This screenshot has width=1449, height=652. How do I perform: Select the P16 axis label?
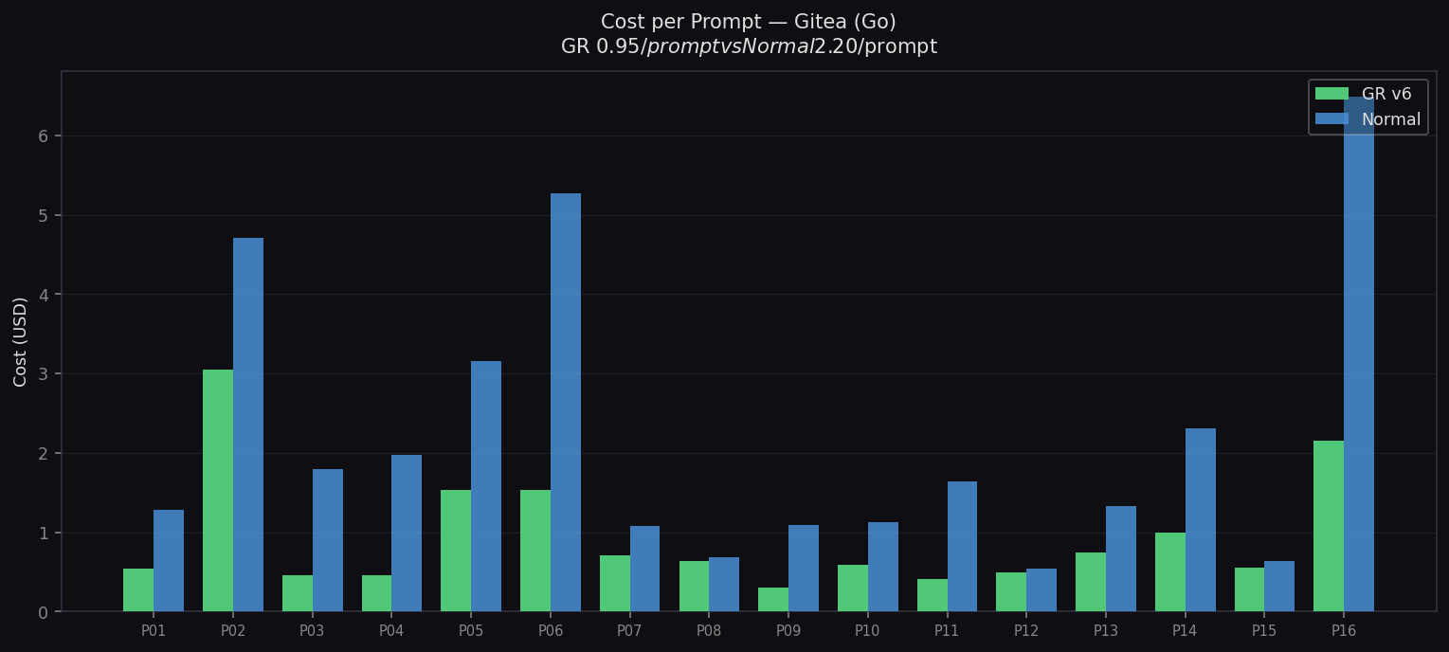1343,629
